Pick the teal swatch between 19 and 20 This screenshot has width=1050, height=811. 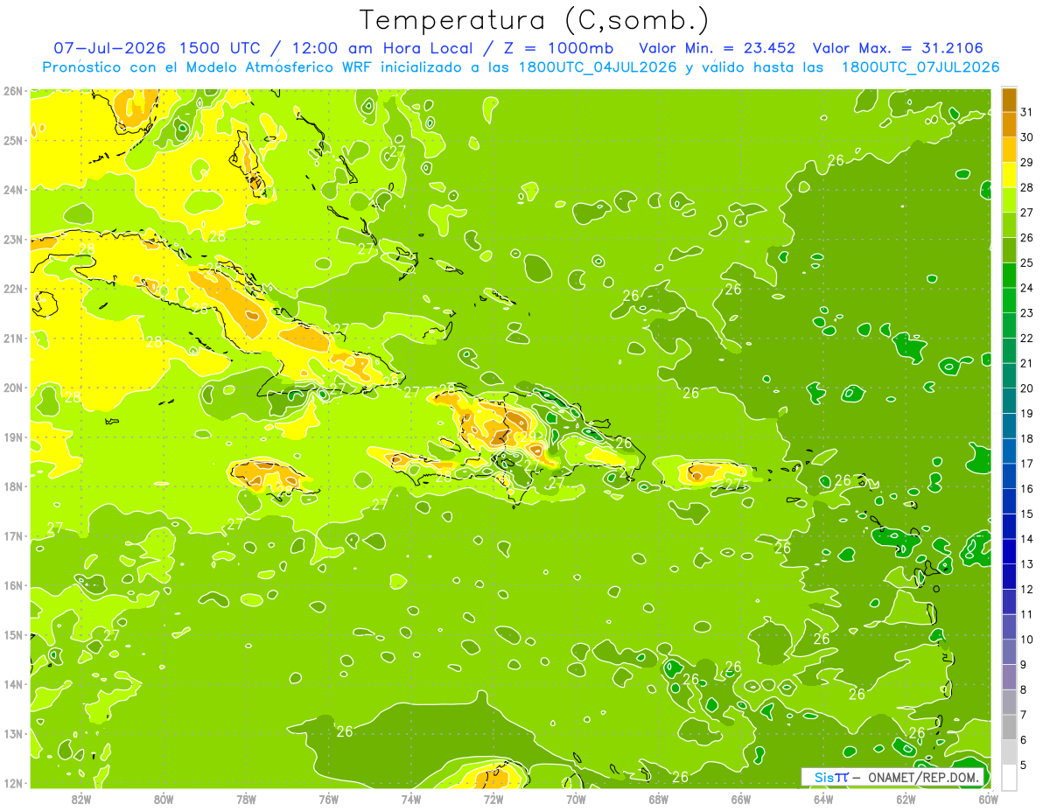point(1009,402)
